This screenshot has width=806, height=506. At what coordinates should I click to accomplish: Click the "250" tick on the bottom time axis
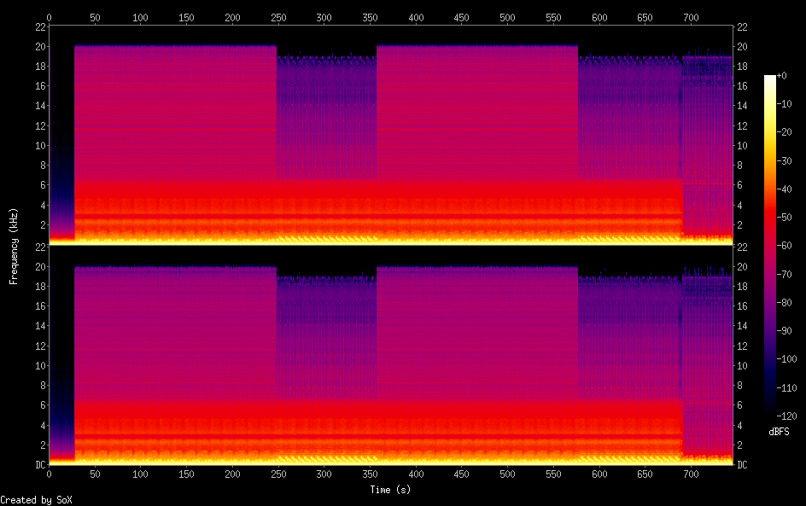coord(278,474)
